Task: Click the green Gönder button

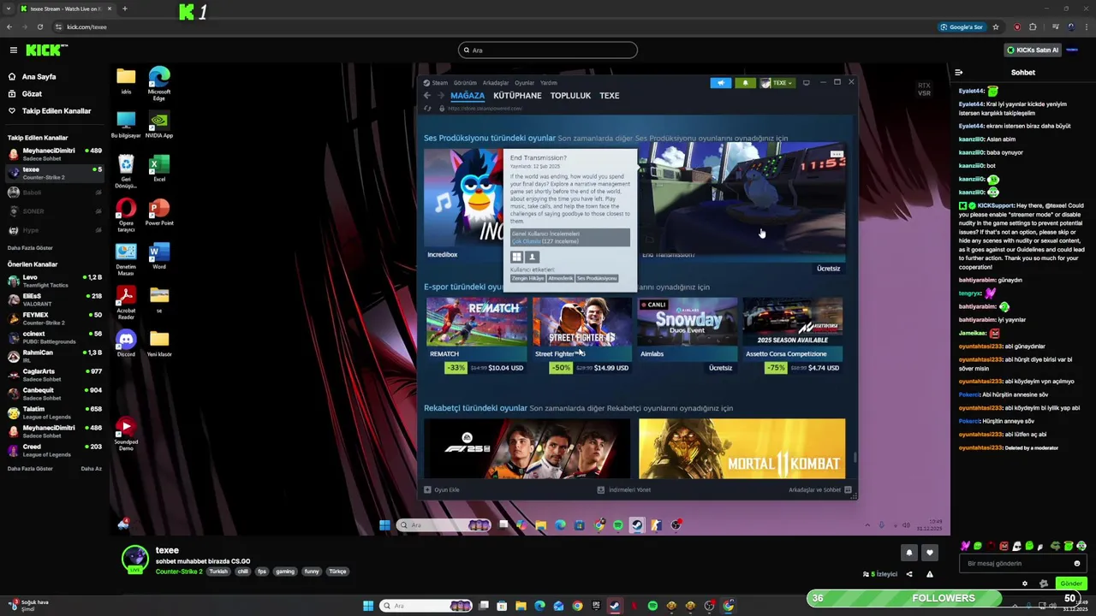Action: [1071, 583]
